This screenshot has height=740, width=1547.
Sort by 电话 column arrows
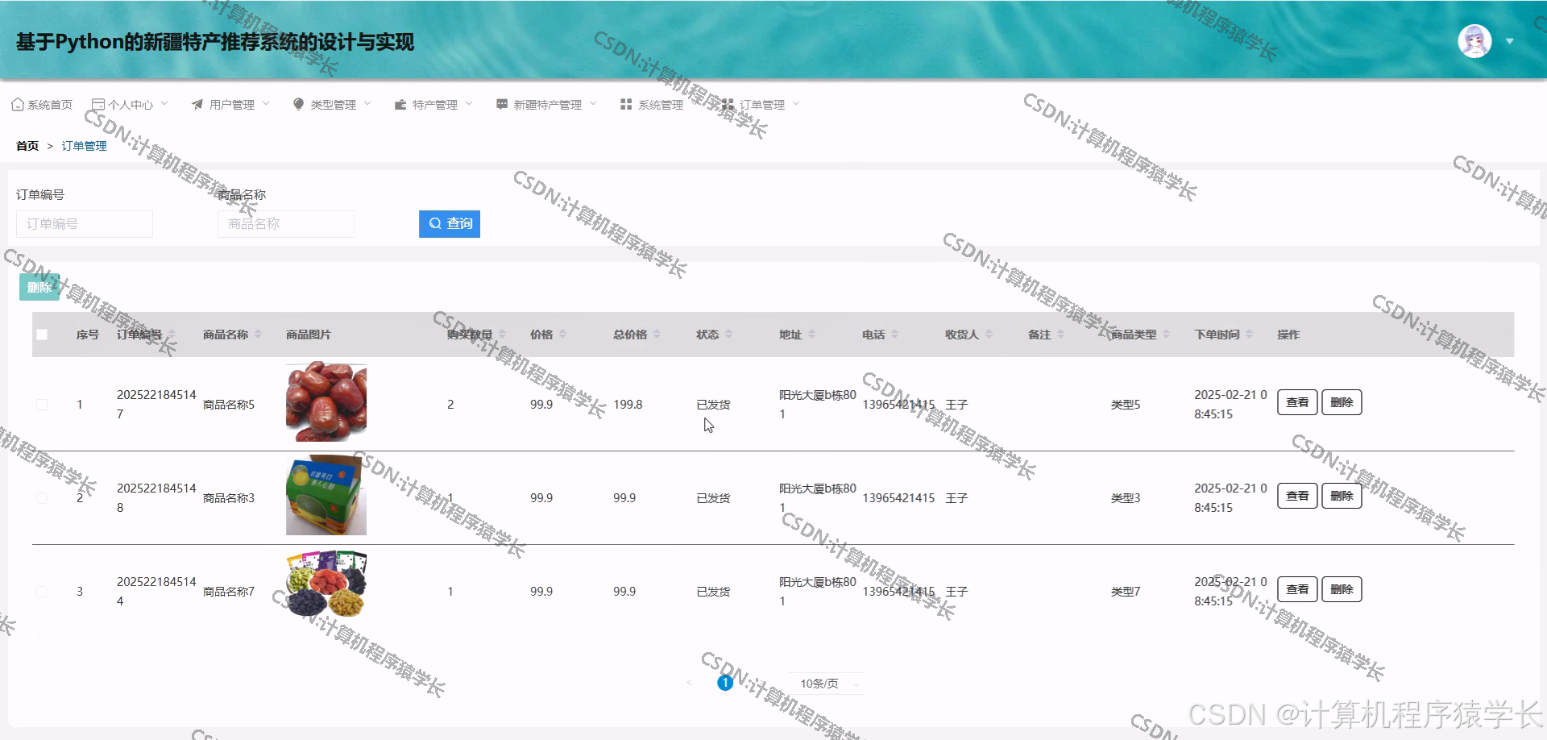click(x=894, y=335)
